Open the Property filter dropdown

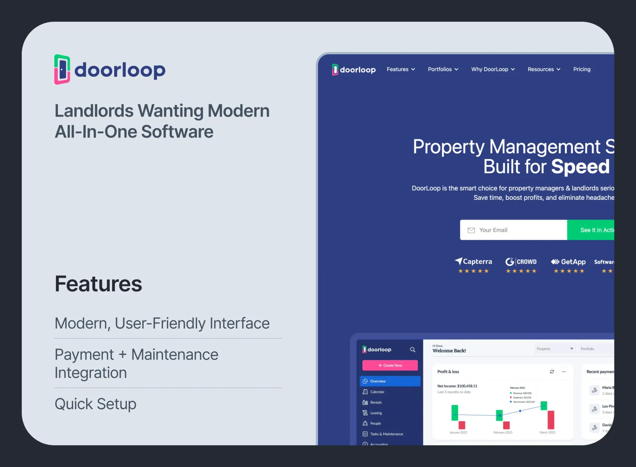555,349
